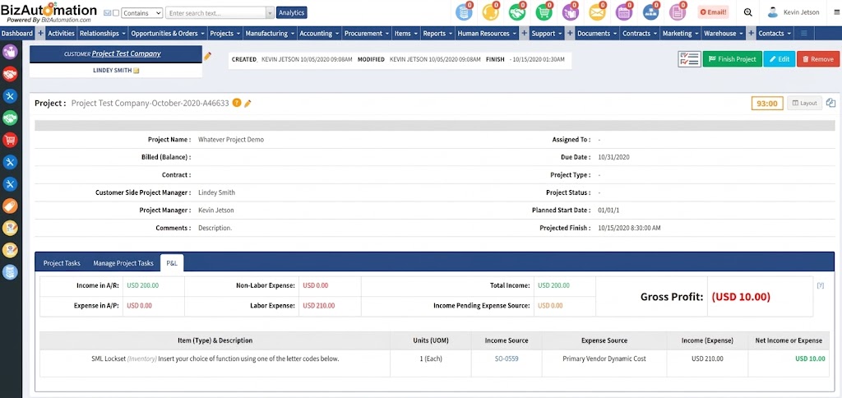842x398 pixels.
Task: Select the P&L tab
Action: pyautogui.click(x=172, y=263)
